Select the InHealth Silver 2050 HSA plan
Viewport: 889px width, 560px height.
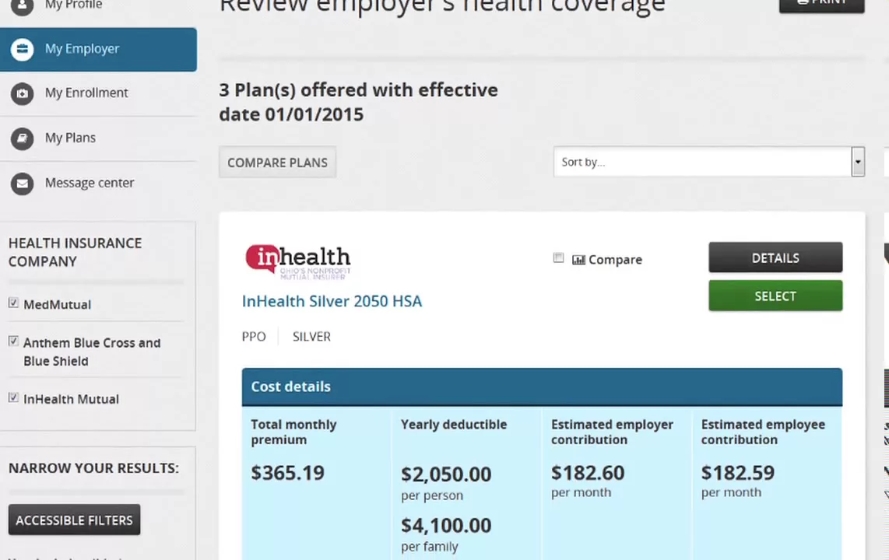coord(775,296)
